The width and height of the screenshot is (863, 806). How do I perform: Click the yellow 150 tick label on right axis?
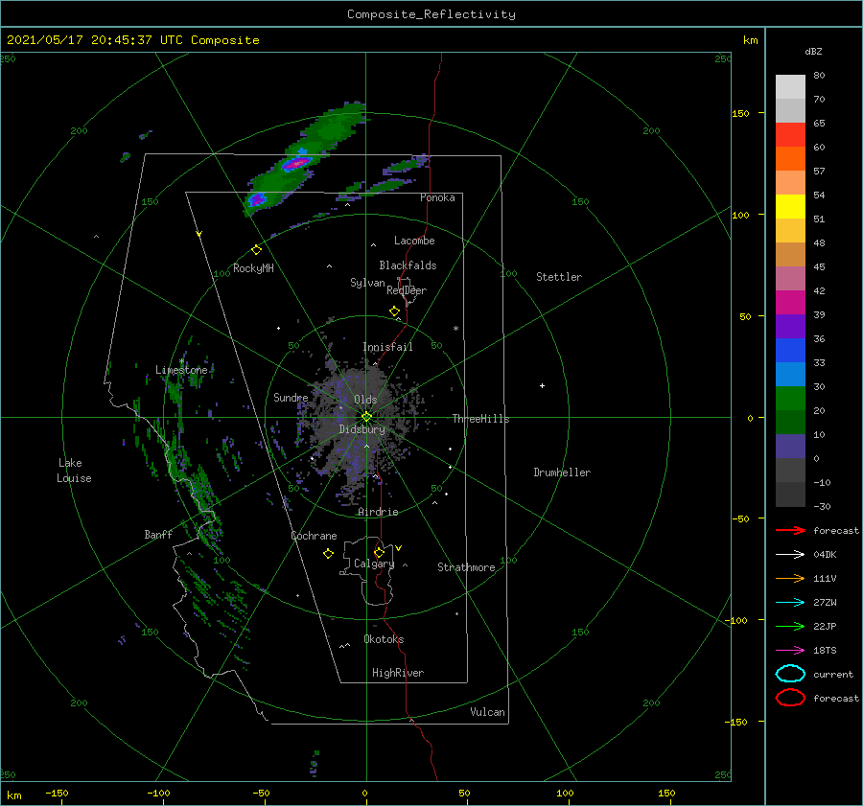(x=740, y=113)
